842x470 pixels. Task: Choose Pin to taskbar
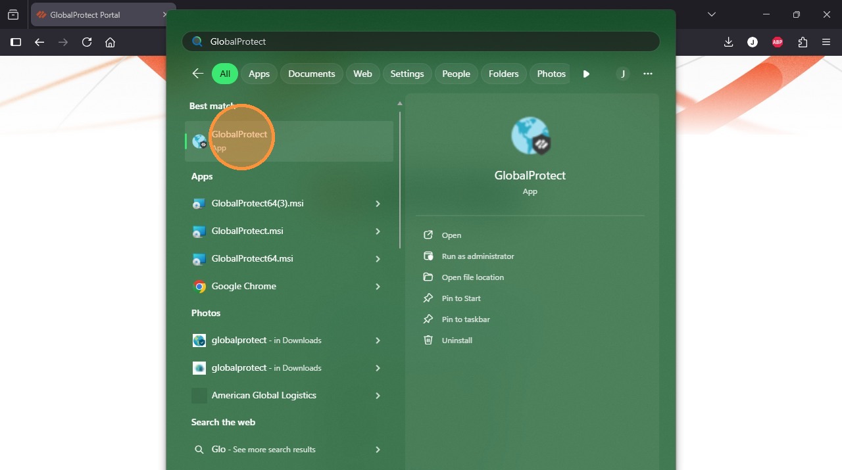pyautogui.click(x=466, y=319)
